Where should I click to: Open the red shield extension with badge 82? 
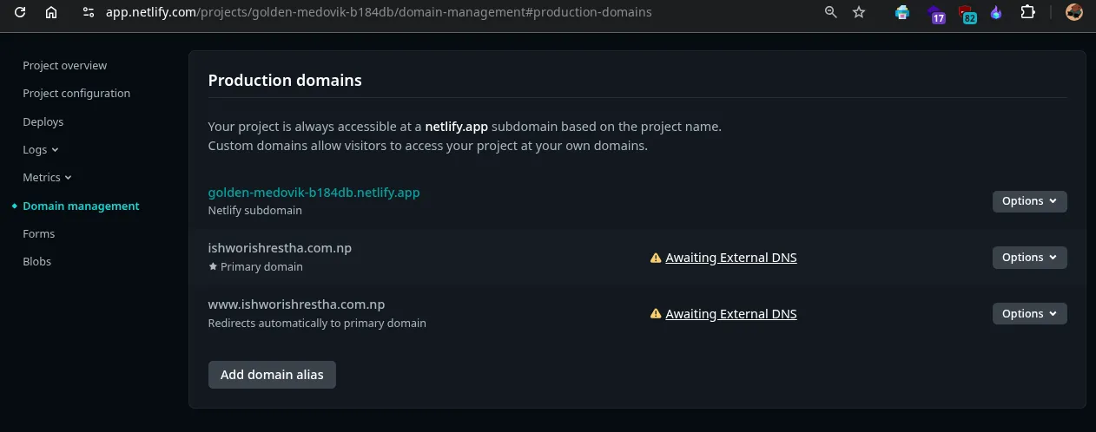click(966, 13)
